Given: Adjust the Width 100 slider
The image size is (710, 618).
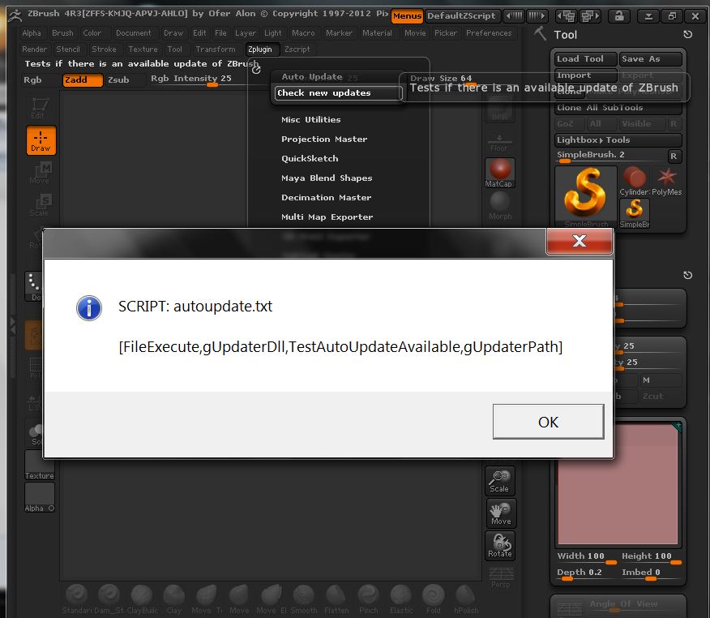Looking at the screenshot, I should click(586, 557).
